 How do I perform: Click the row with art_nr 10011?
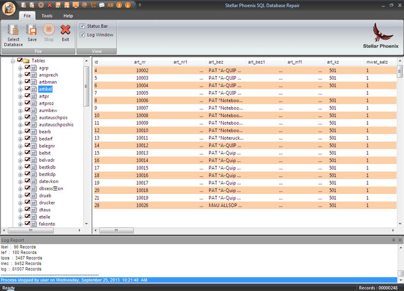(x=245, y=138)
